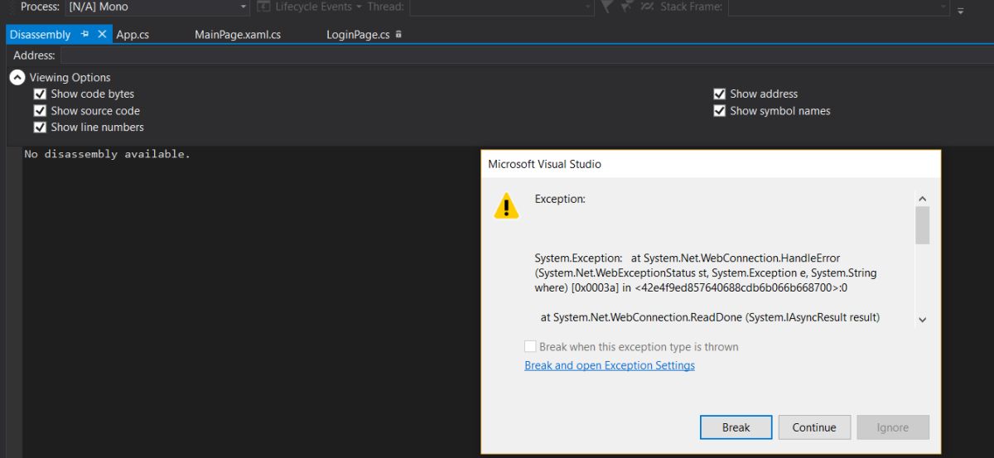Open the Lifecycle Events dropdown
994x458 pixels.
tap(310, 7)
